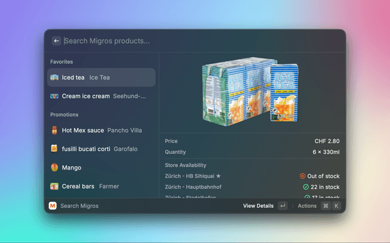This screenshot has height=243, width=390.
Task: Click the Cereal bars product icon
Action: click(x=54, y=187)
